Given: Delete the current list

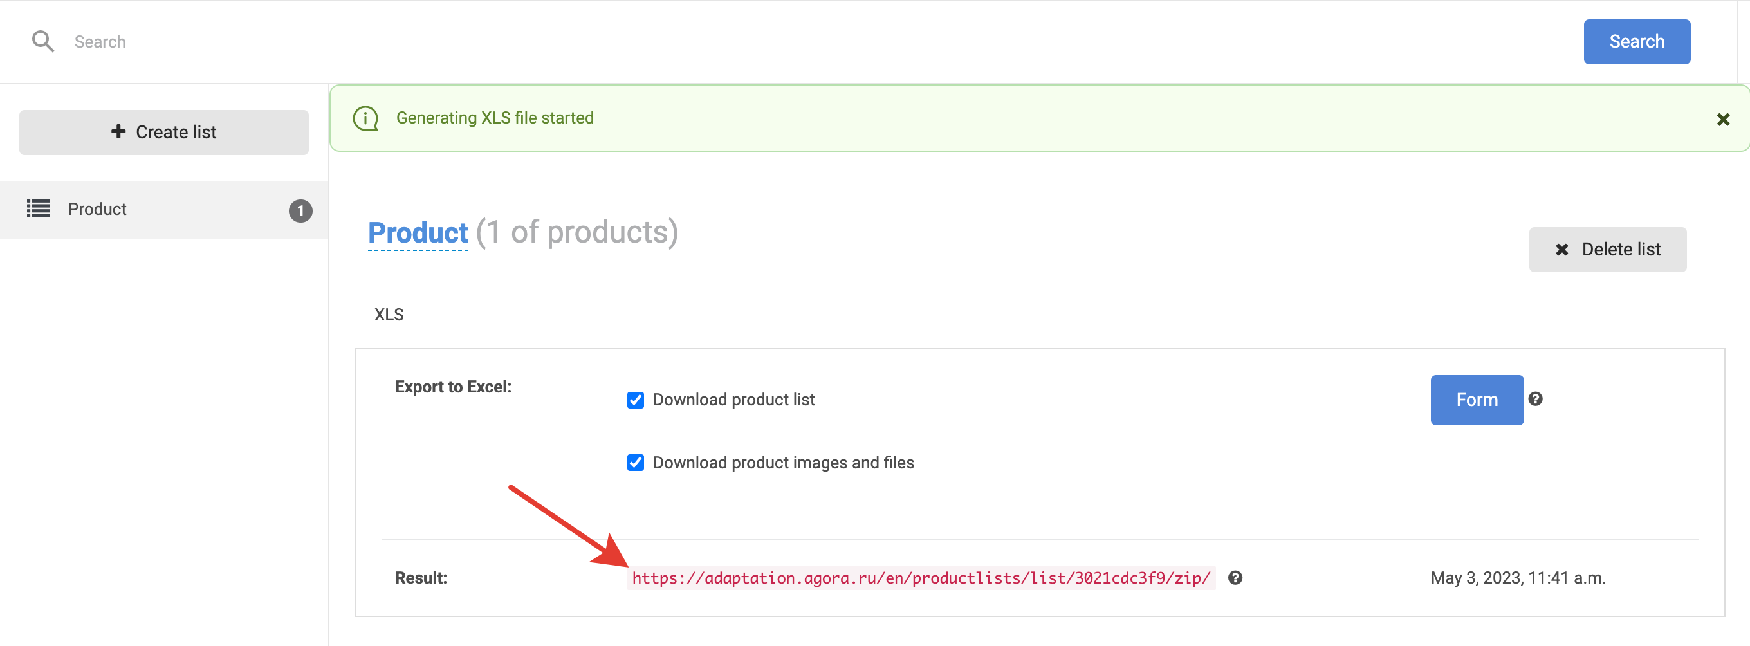Looking at the screenshot, I should 1607,249.
